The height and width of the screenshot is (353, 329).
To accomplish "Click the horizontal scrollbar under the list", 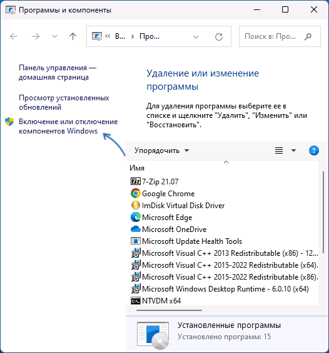I will [169, 310].
